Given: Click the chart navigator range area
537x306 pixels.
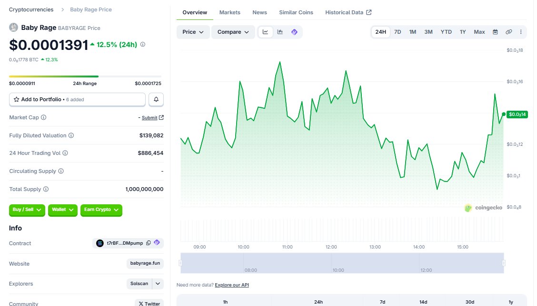Looking at the screenshot, I should coord(342,263).
